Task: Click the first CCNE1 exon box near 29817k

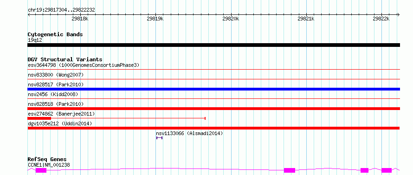Action: click(41, 170)
